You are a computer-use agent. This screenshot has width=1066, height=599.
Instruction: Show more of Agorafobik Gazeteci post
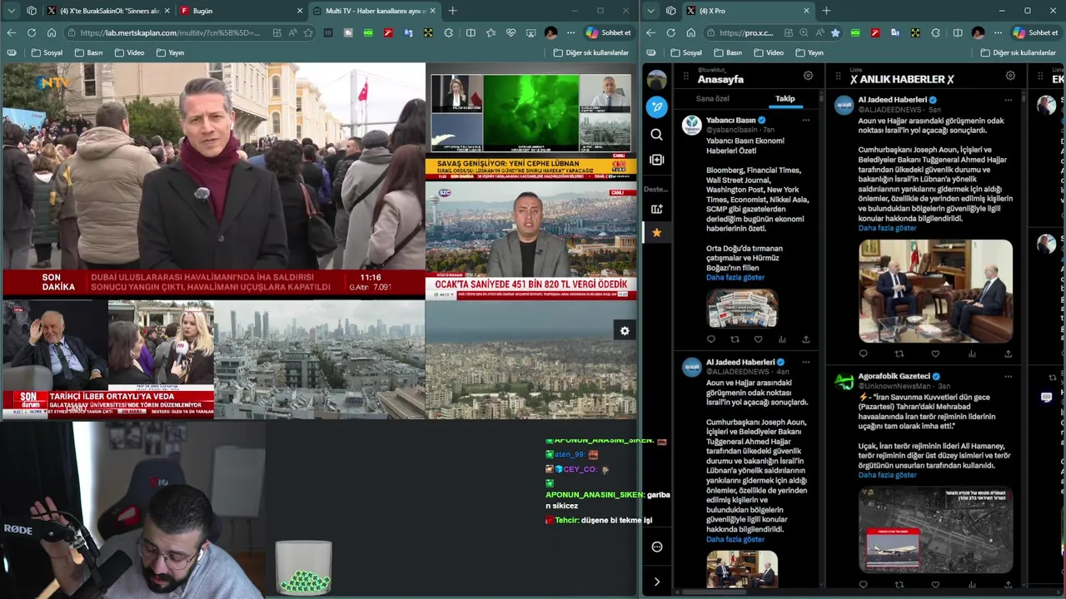[888, 475]
